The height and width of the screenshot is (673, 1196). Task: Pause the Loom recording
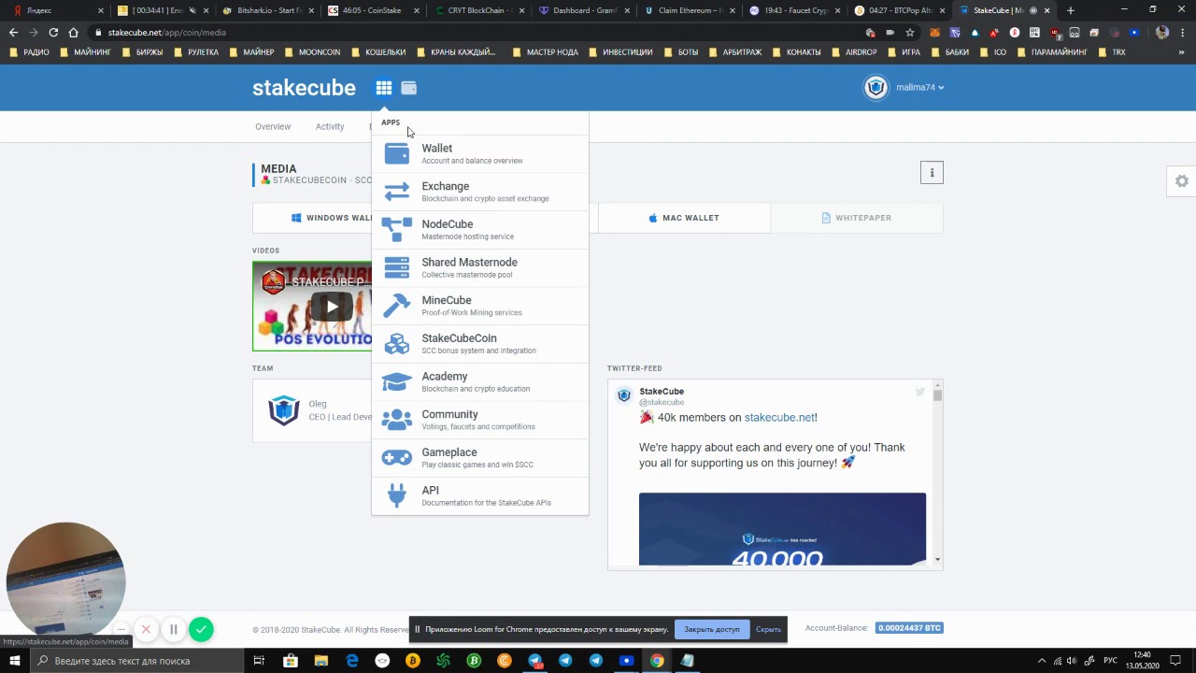tap(173, 629)
